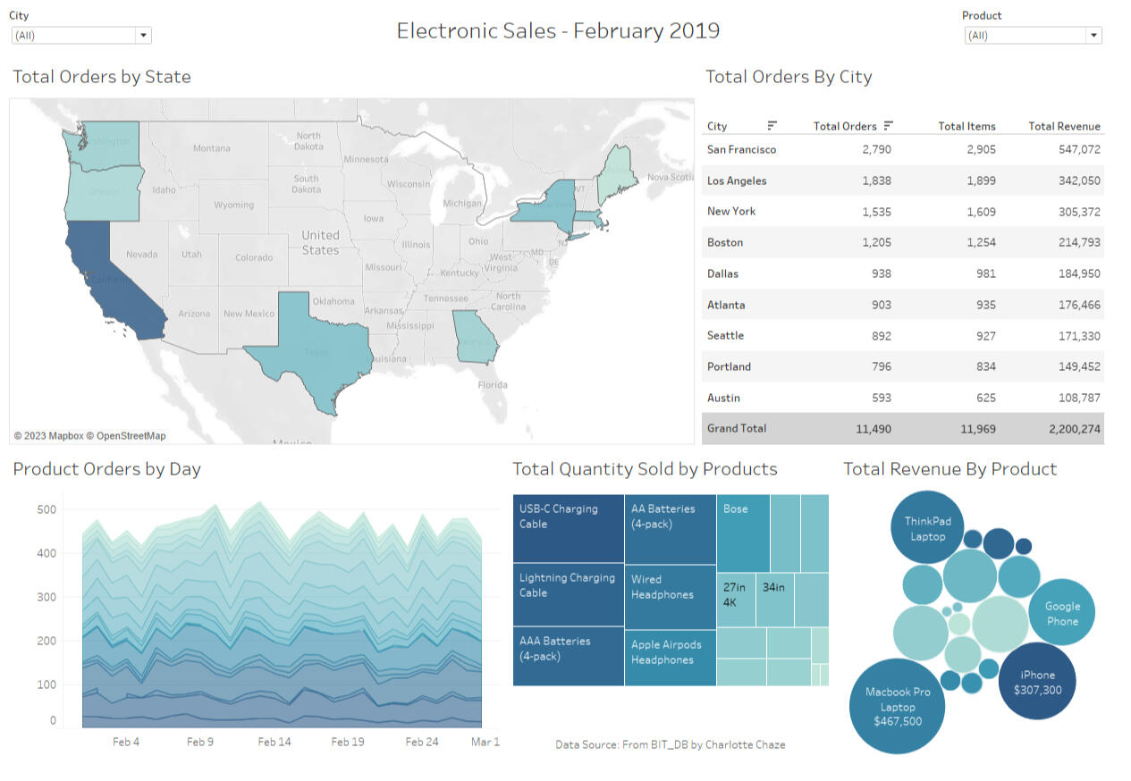Select the Grand Total row
Image resolution: width=1131 pixels, height=781 pixels.
(903, 429)
